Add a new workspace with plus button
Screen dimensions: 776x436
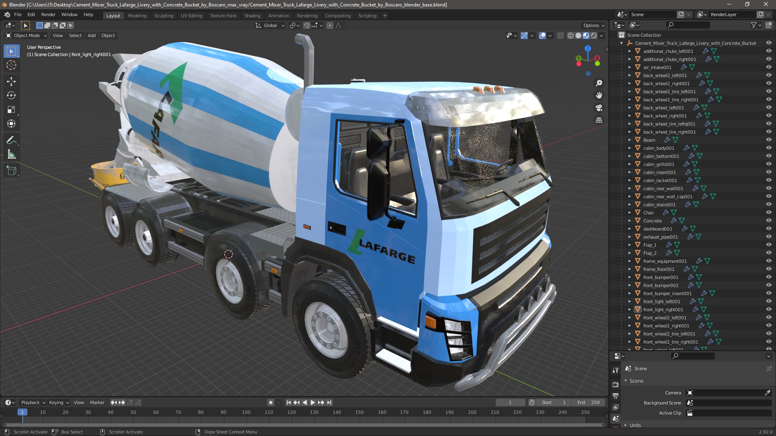click(385, 16)
